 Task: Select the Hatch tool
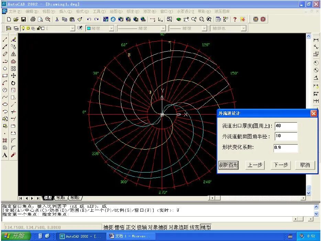pos(5,141)
